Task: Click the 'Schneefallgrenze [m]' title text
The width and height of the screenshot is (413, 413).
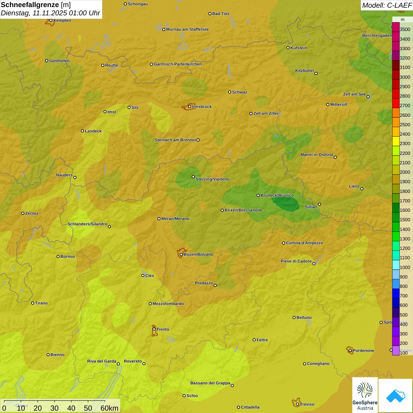Action: [36, 5]
